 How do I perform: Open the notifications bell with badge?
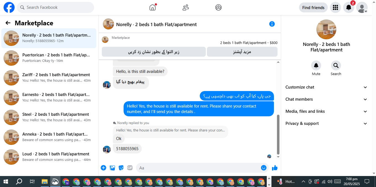pos(349,7)
